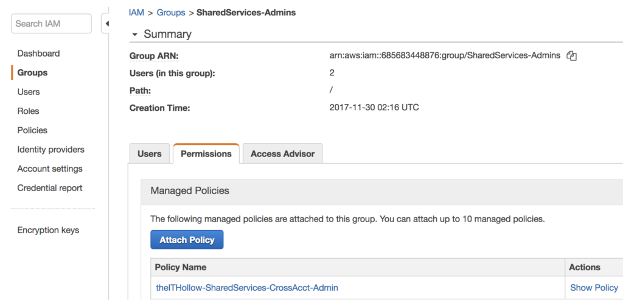Go to IAM breadcrumb link

click(x=136, y=12)
